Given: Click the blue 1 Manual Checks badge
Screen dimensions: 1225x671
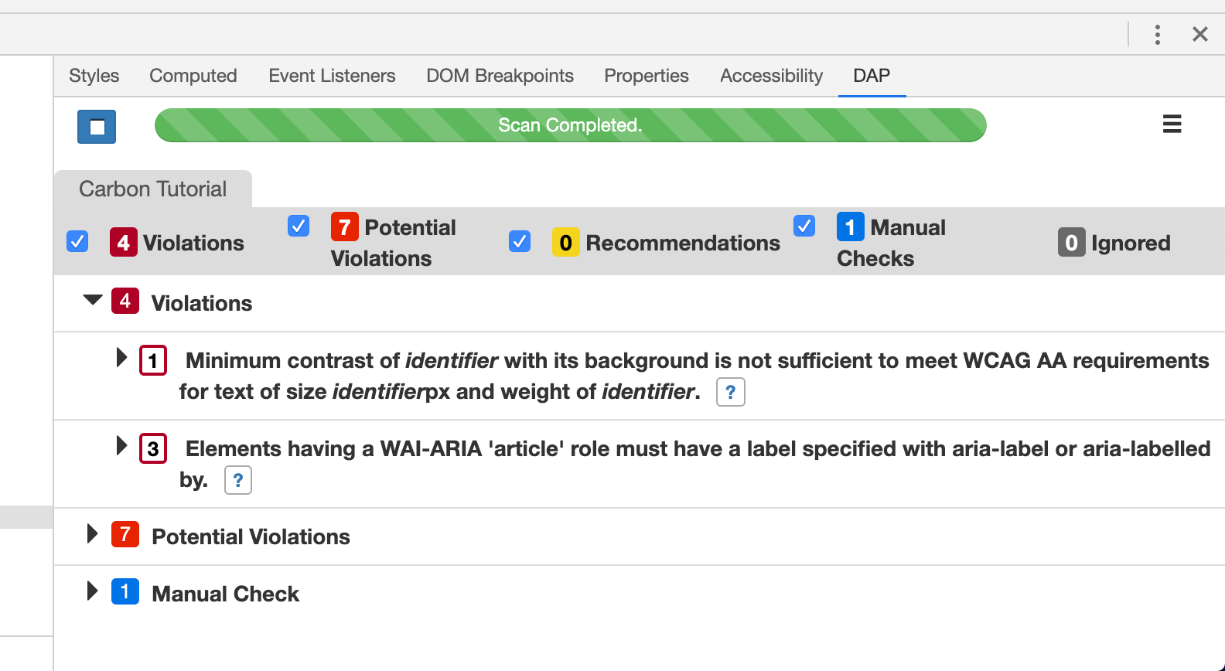Looking at the screenshot, I should tap(851, 227).
